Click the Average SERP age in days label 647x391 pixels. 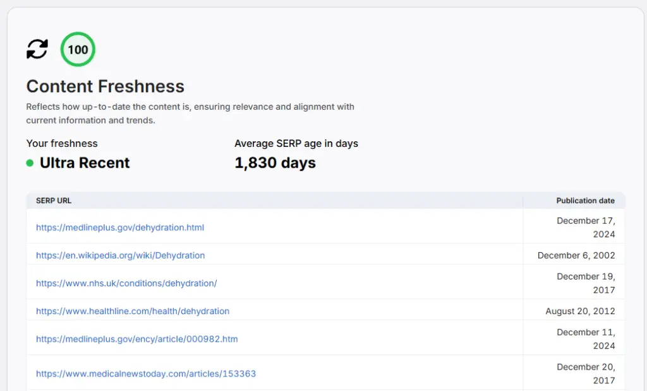296,143
